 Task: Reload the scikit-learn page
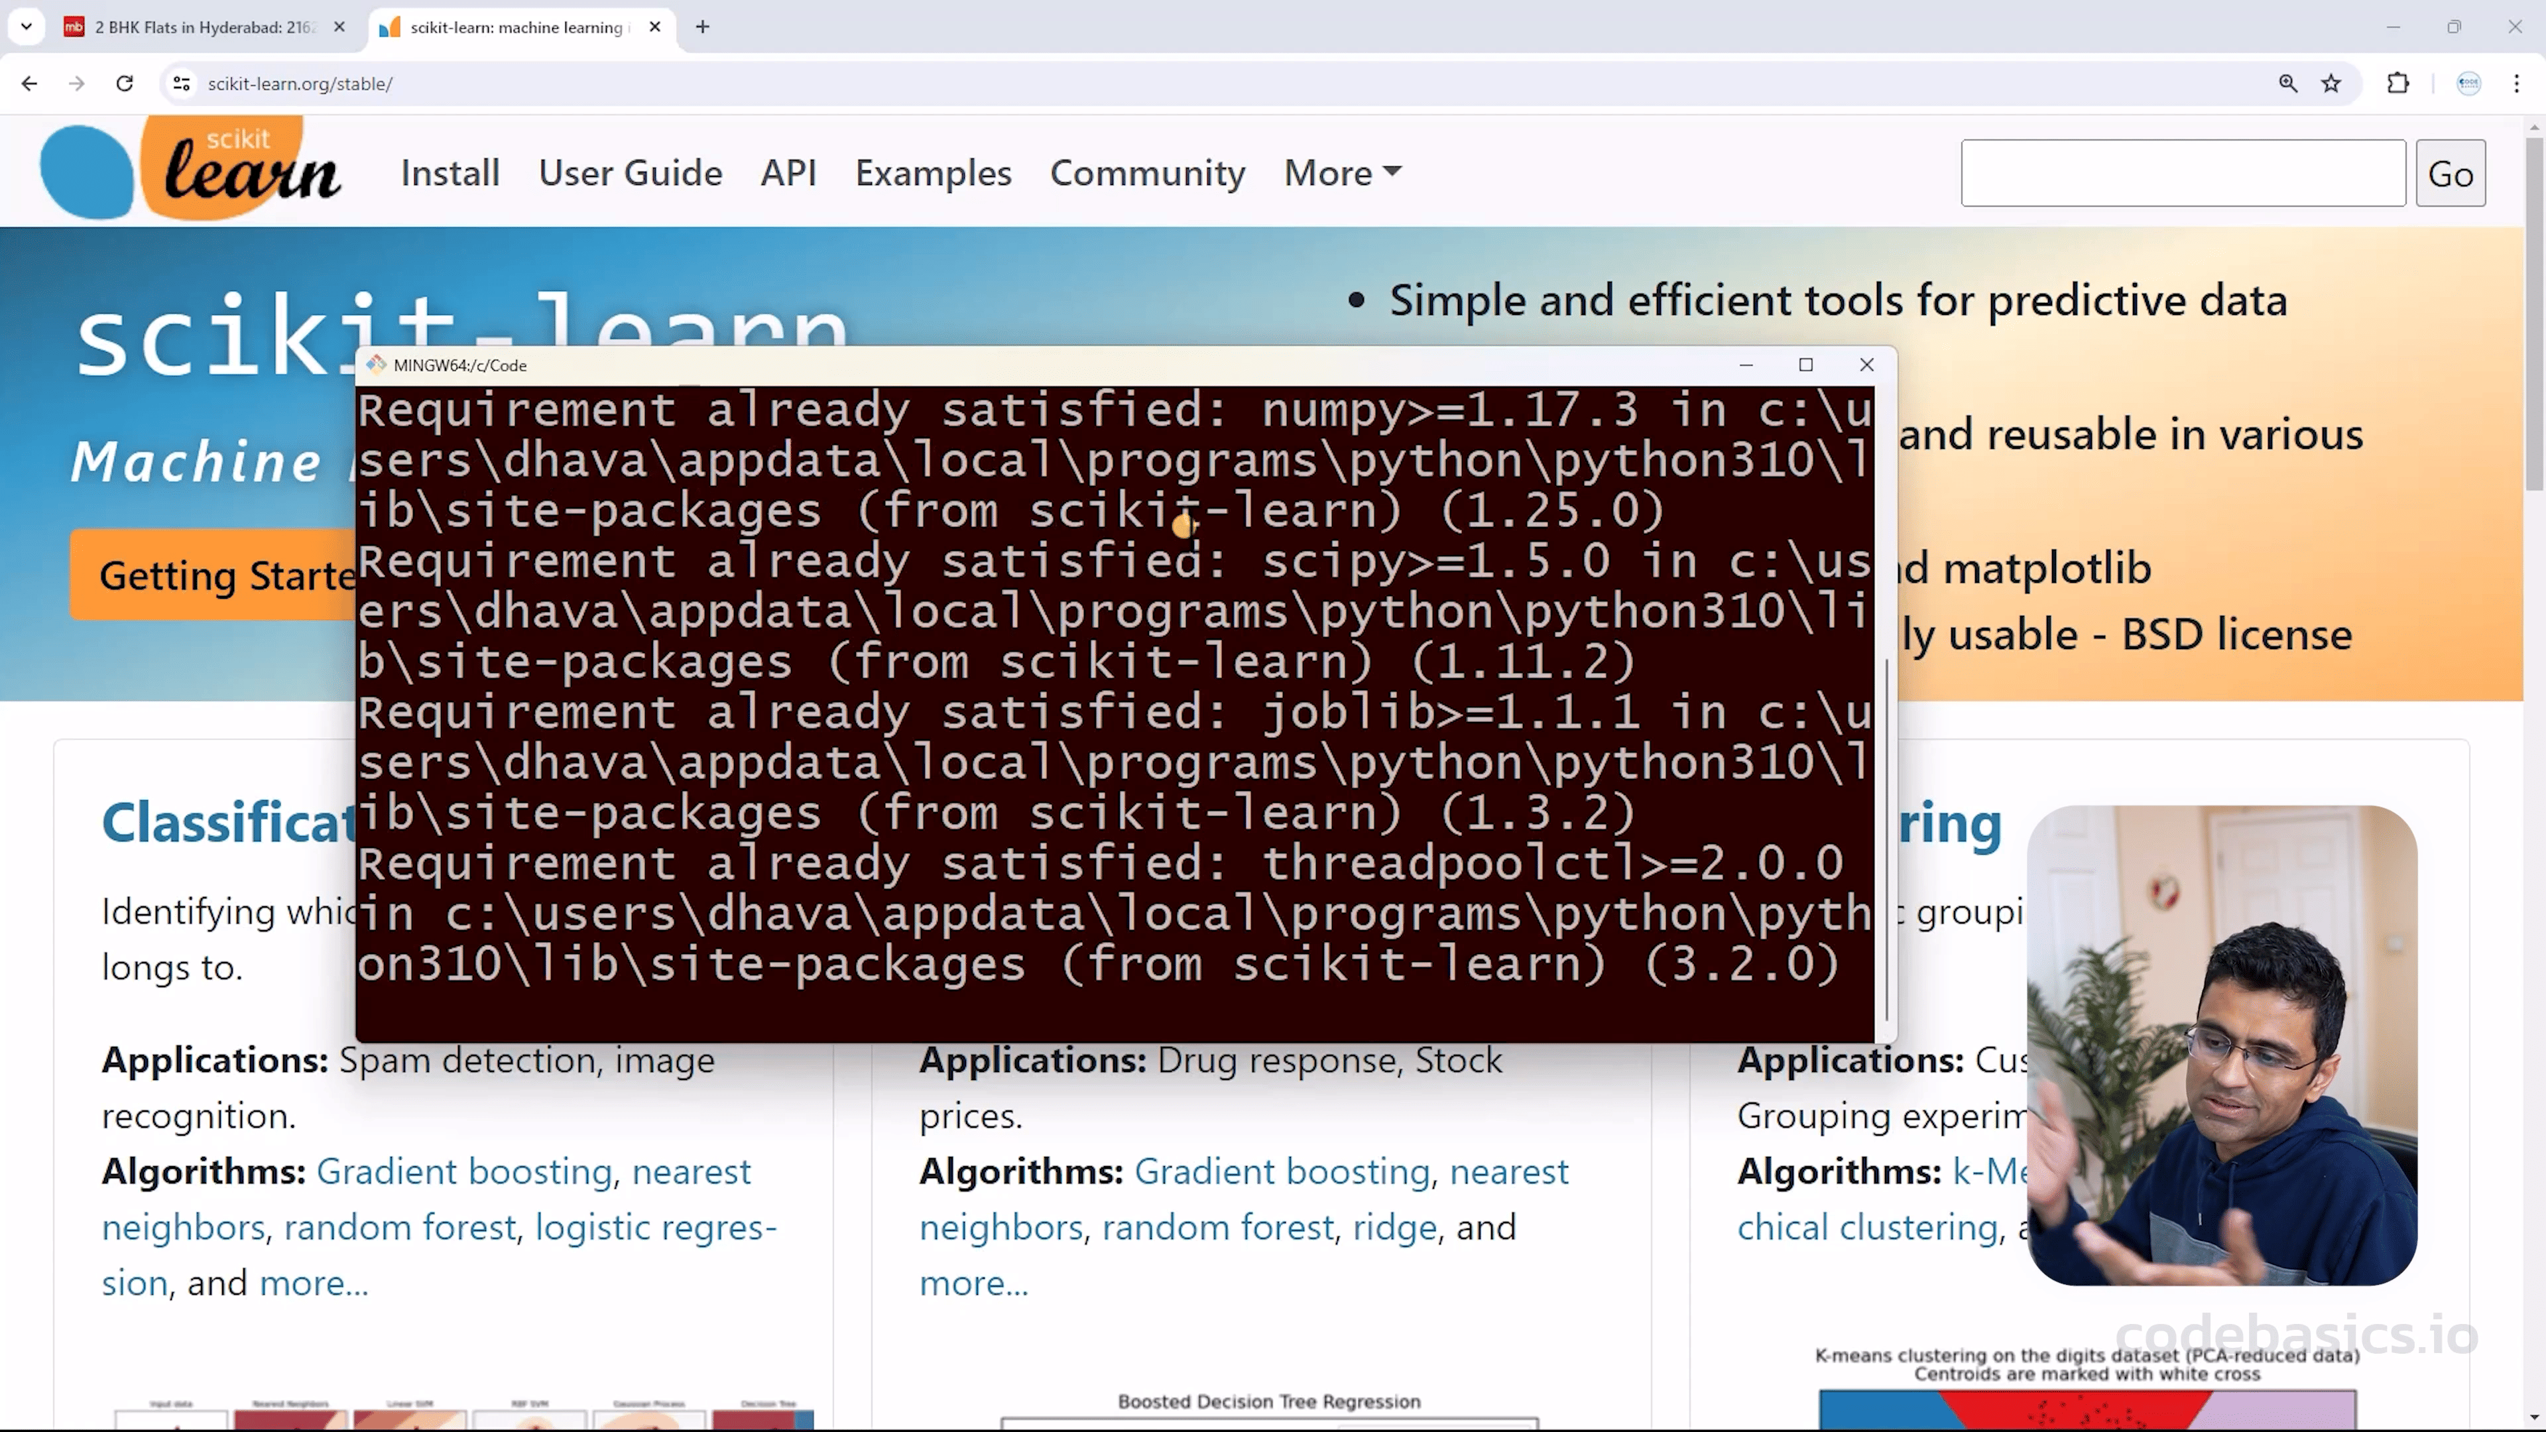[x=125, y=84]
